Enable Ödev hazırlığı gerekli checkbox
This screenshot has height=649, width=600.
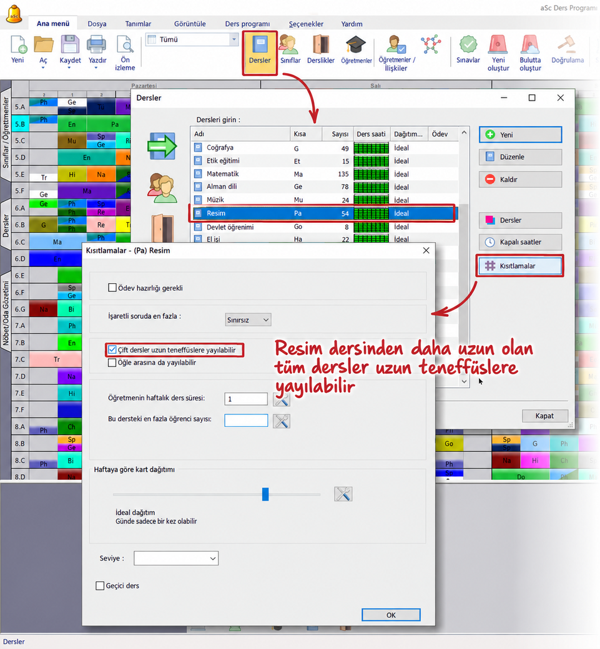tap(112, 288)
